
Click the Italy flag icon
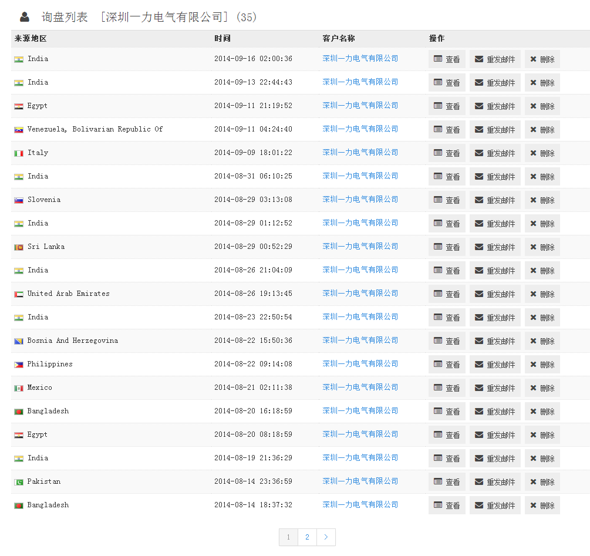point(19,153)
